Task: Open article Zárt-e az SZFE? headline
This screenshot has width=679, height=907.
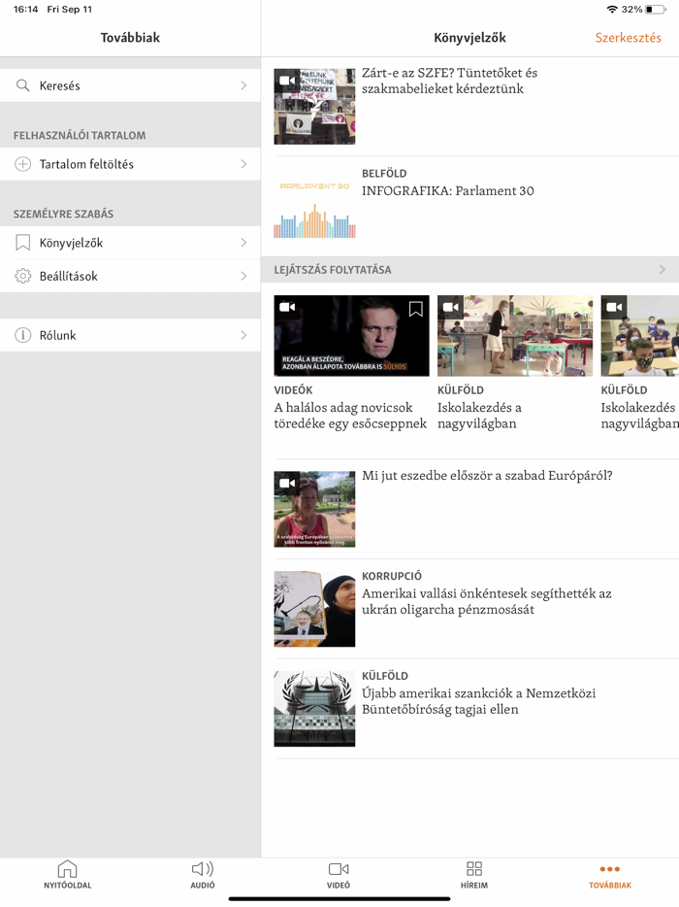Action: point(449,81)
